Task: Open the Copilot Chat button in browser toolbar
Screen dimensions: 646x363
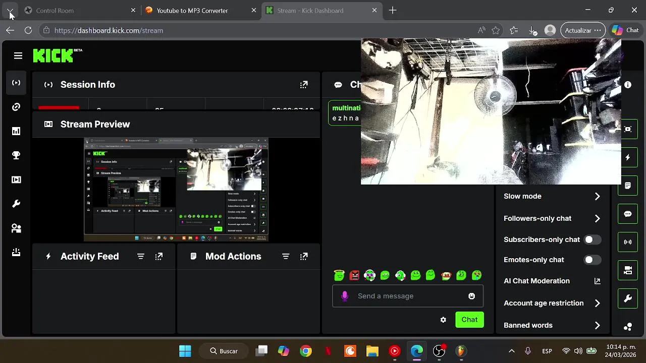Action: tap(625, 30)
